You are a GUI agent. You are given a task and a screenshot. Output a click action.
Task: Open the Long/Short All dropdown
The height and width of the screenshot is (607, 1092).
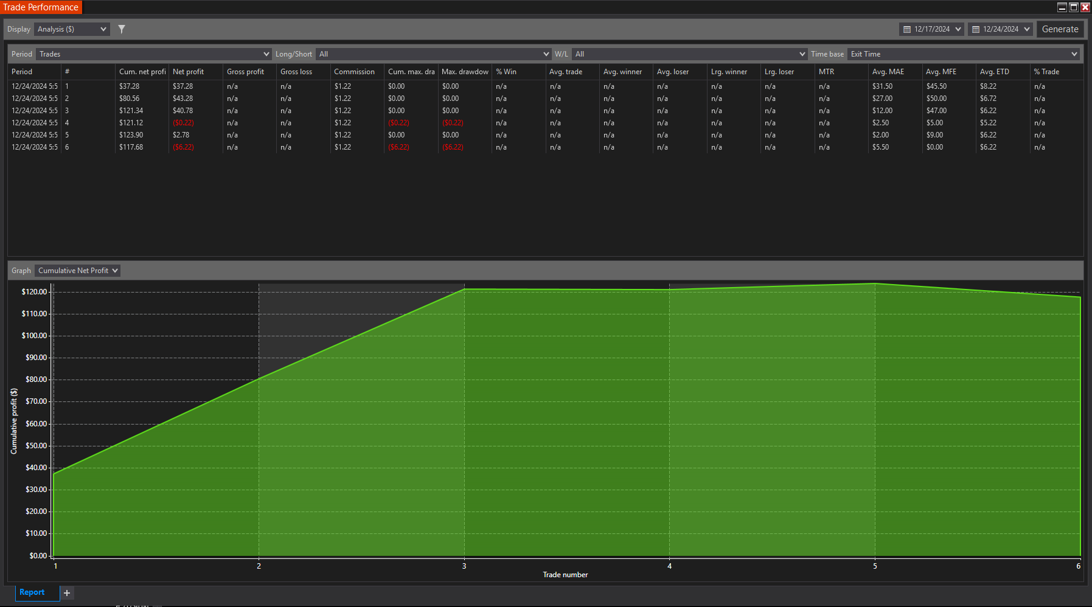coord(433,54)
